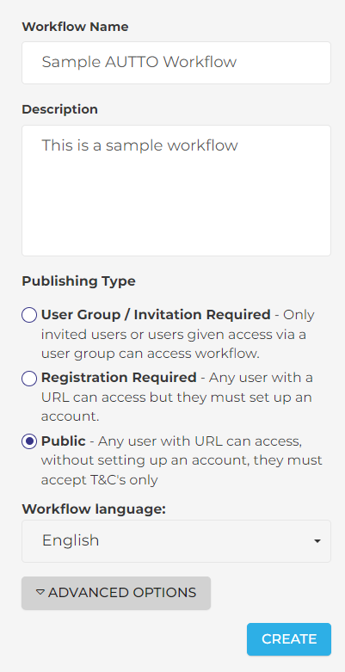Click the bold Public label text
Screen dimensions: 345x672
64,441
